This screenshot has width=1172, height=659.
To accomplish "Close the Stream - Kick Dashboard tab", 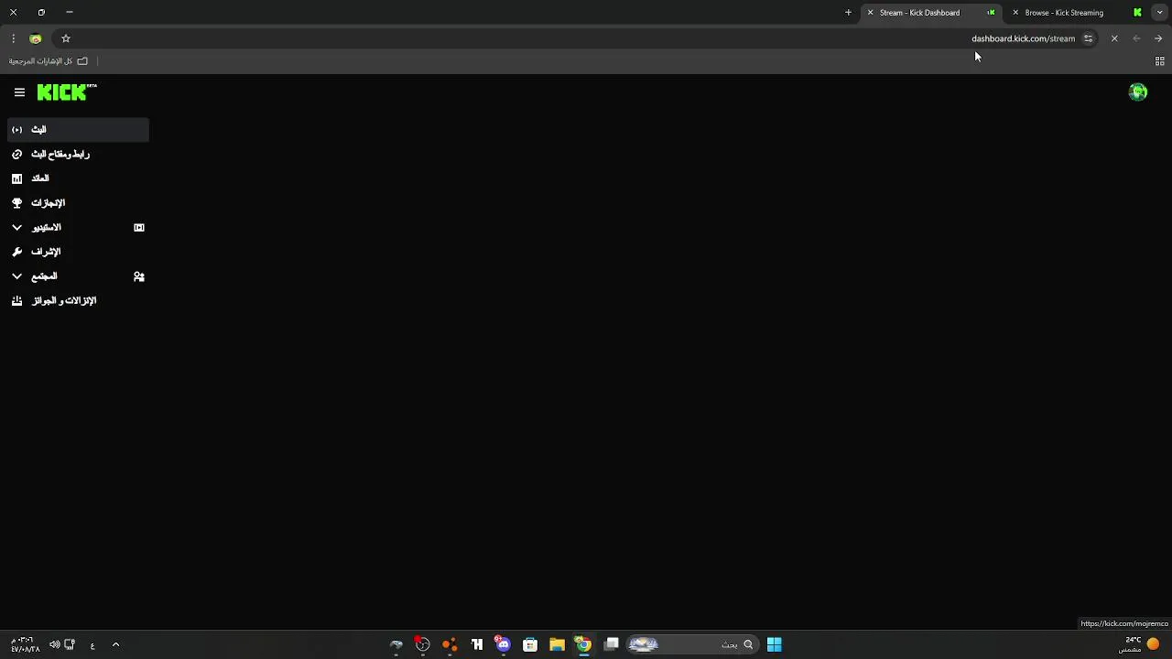I will 870,13.
